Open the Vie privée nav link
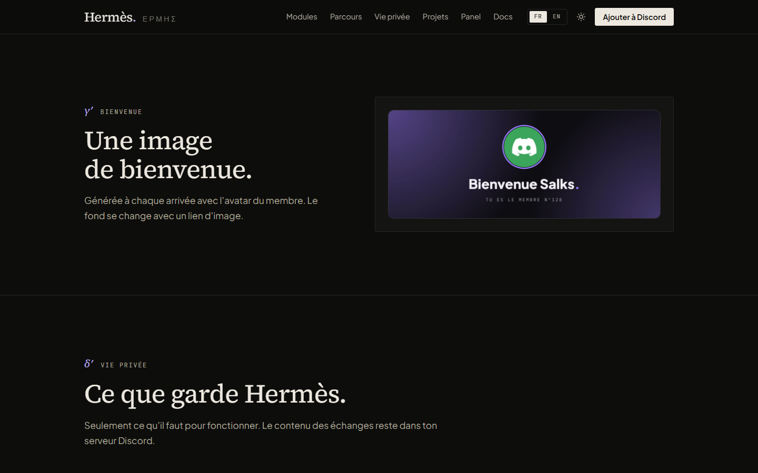Viewport: 758px width, 473px height. tap(392, 17)
